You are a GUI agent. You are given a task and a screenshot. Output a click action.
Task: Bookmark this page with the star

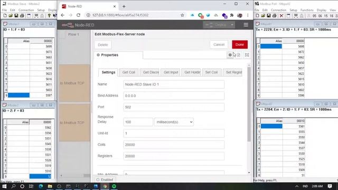click(182, 15)
